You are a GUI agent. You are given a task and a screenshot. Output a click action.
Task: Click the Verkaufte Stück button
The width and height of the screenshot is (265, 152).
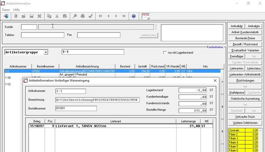click(245, 117)
